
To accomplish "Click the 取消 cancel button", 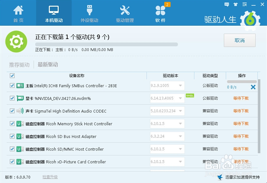I will pos(240,40).
